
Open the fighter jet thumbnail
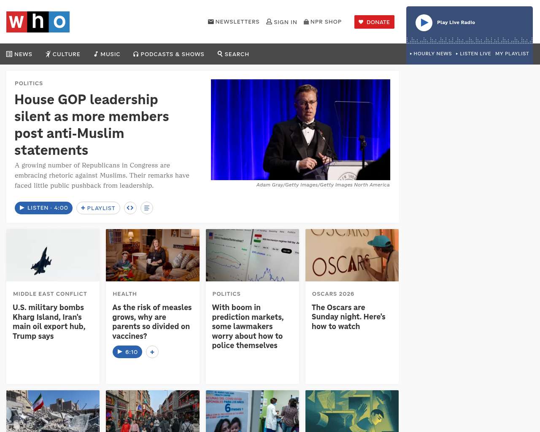coord(53,255)
